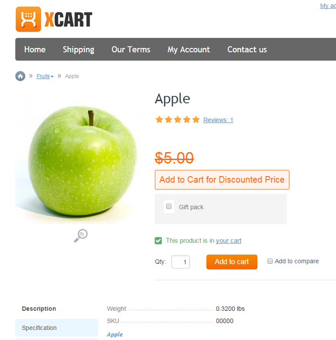Viewport: 336px width, 340px height.
Task: Go to Contact us page
Action: point(247,49)
